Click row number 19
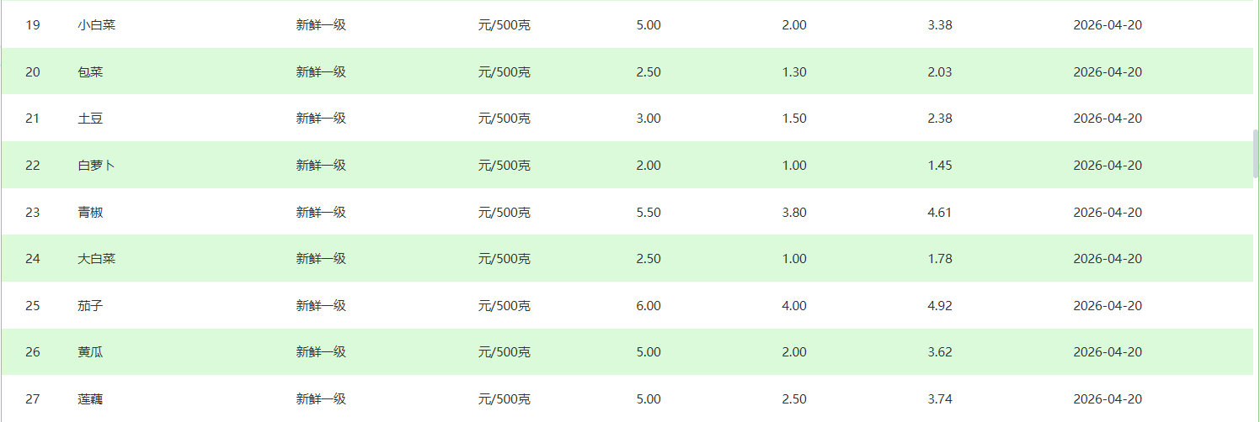 33,25
